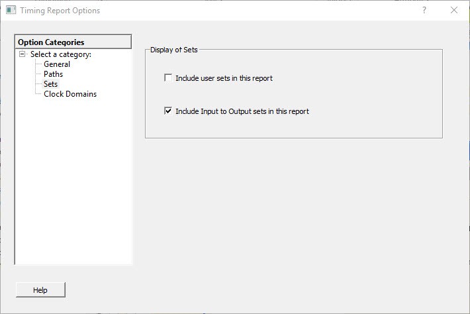This screenshot has width=470, height=314.
Task: Click the Timing Report Options window icon
Action: (x=11, y=11)
